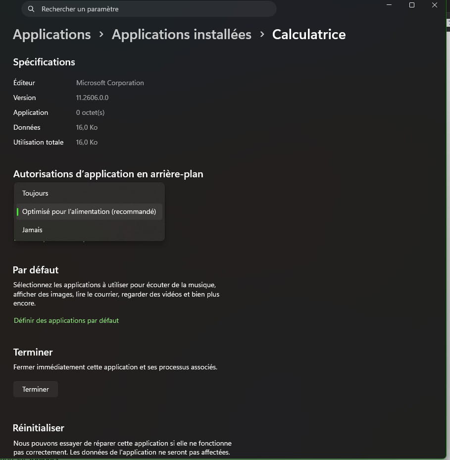Click the Terminer button

[36, 389]
